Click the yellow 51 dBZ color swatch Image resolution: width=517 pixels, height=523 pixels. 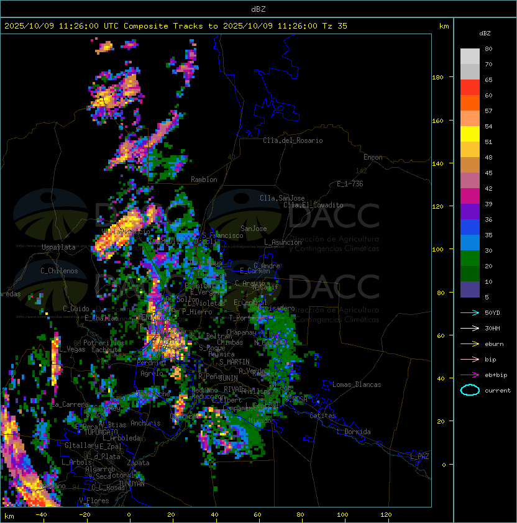point(470,134)
